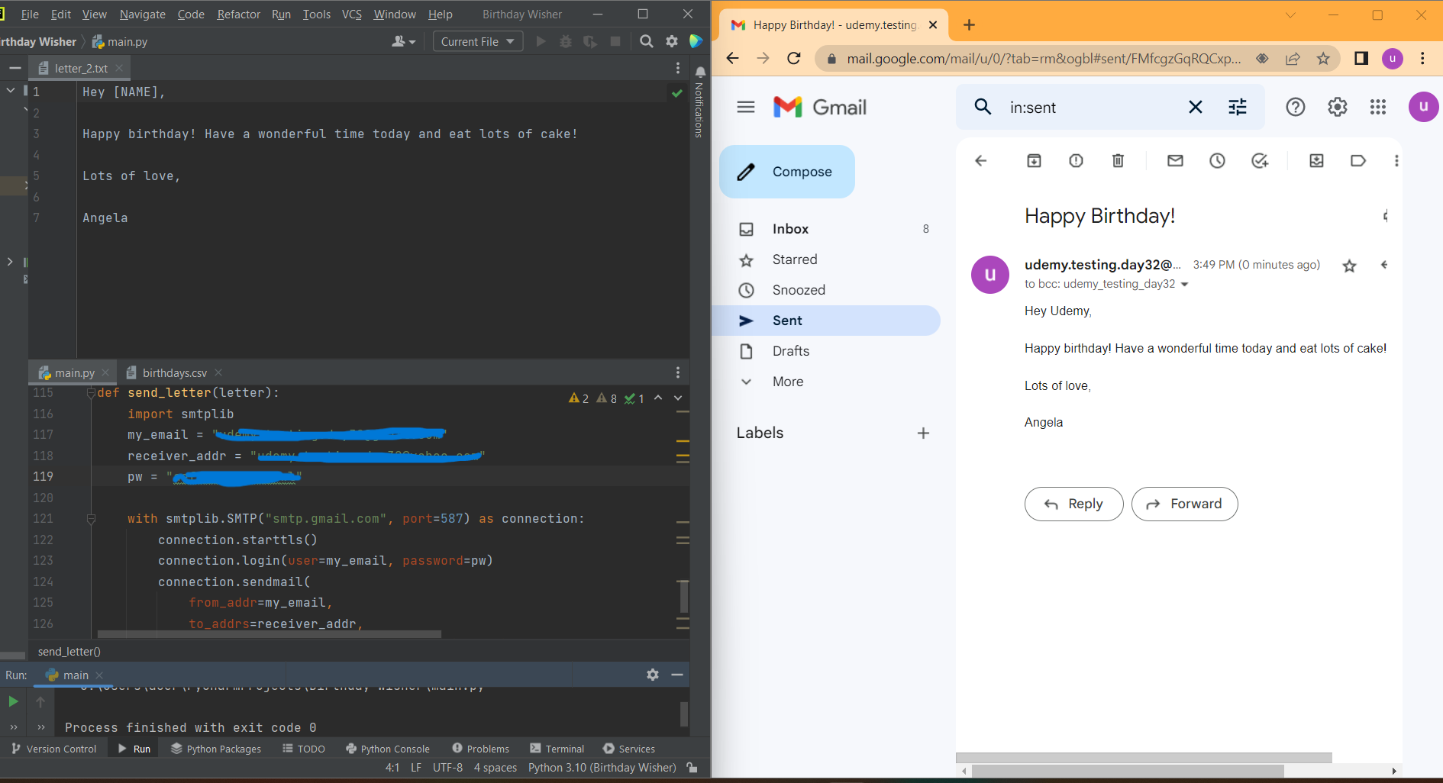Image resolution: width=1443 pixels, height=783 pixels.
Task: Open the Tools menu in PyCharm
Action: [x=316, y=14]
